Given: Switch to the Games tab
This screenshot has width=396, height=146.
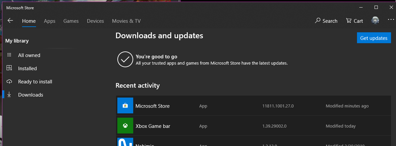Looking at the screenshot, I should point(71,21).
